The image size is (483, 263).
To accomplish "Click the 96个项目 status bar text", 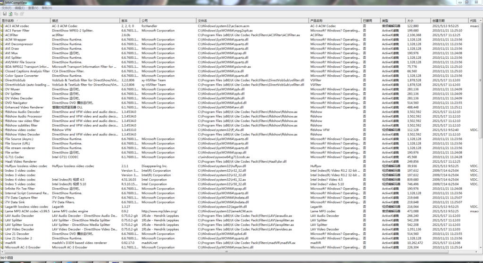I will [7, 258].
